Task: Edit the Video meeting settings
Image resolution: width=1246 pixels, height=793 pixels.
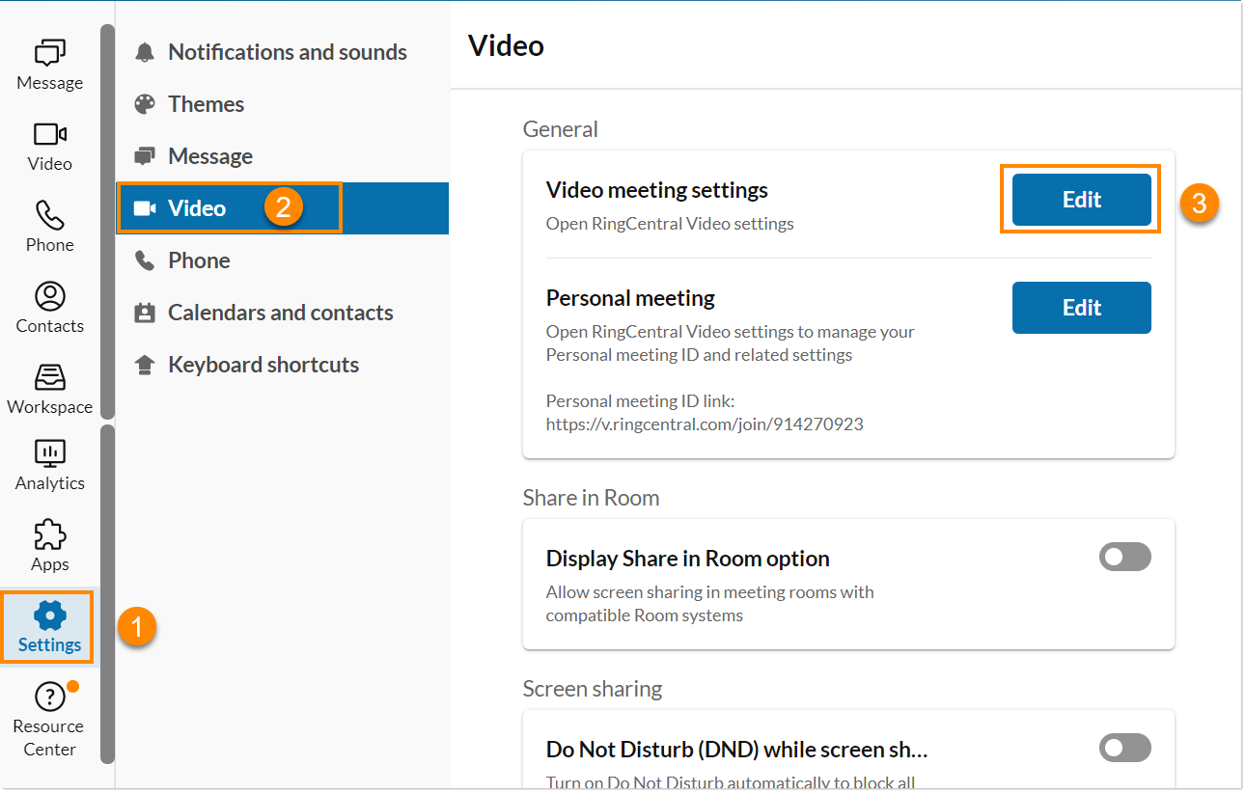Action: pyautogui.click(x=1080, y=199)
